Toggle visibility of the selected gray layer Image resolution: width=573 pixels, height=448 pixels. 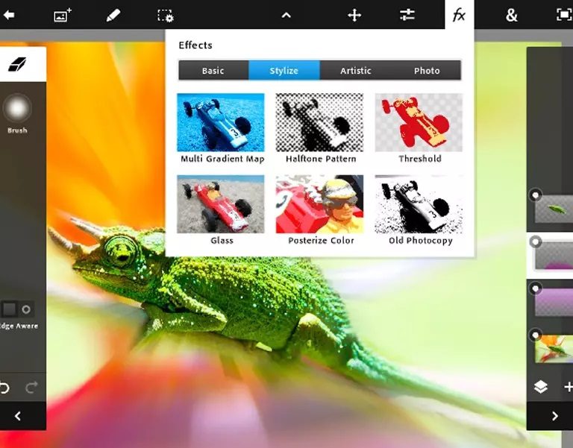point(536,242)
